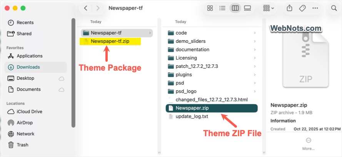Click the Information heading in preview pane

click(283, 121)
